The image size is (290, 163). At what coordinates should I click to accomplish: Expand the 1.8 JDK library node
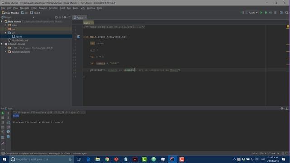(5, 48)
